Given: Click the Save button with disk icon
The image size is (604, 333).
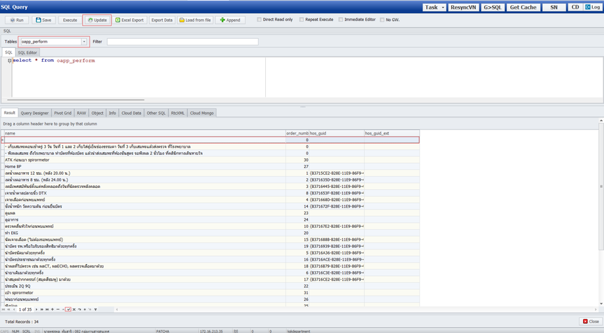Looking at the screenshot, I should tap(43, 20).
